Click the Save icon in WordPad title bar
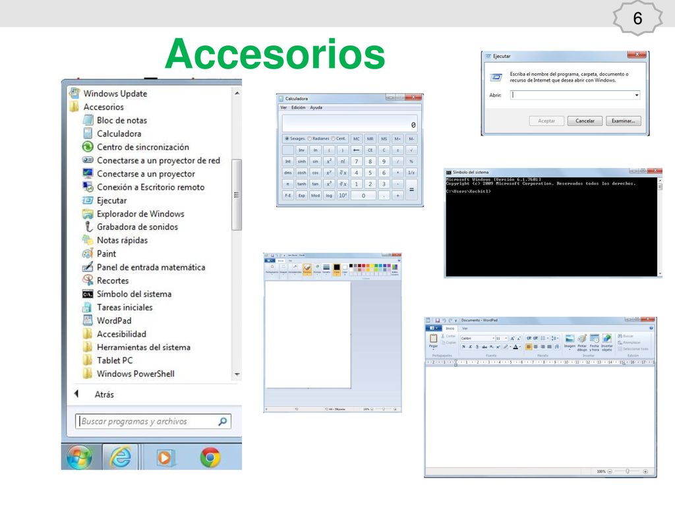This screenshot has height=506, width=675. [438, 320]
